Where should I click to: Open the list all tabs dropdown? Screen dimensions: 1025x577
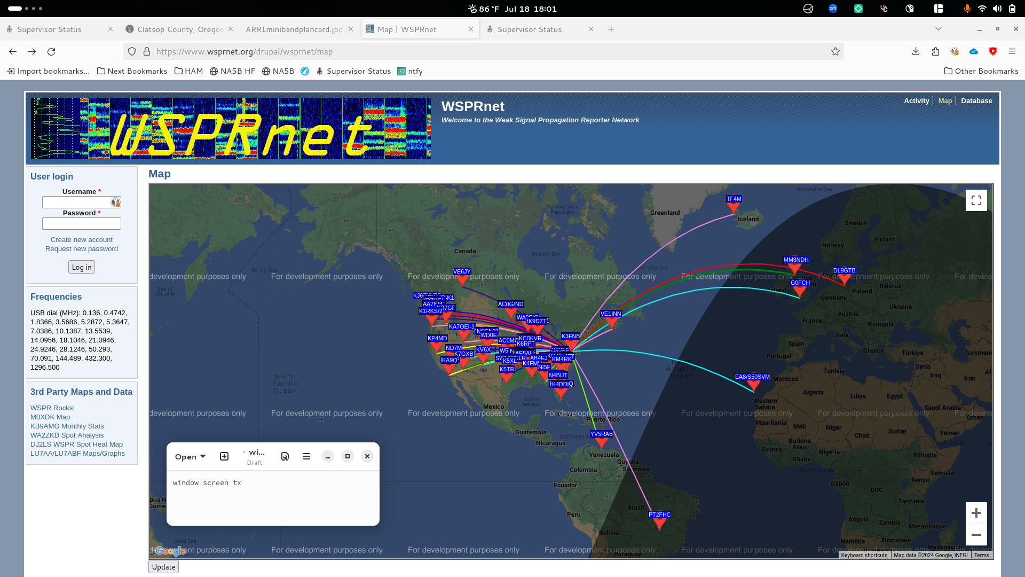(939, 29)
